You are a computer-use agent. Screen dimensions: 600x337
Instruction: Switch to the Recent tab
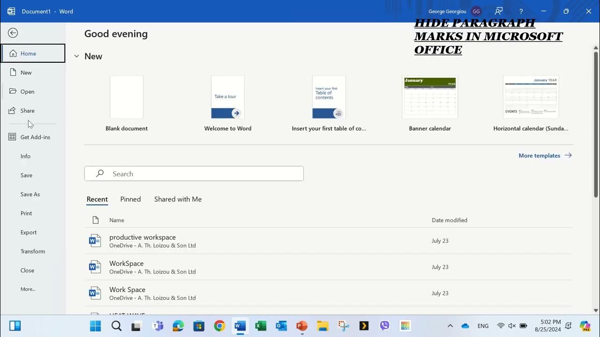tap(97, 199)
